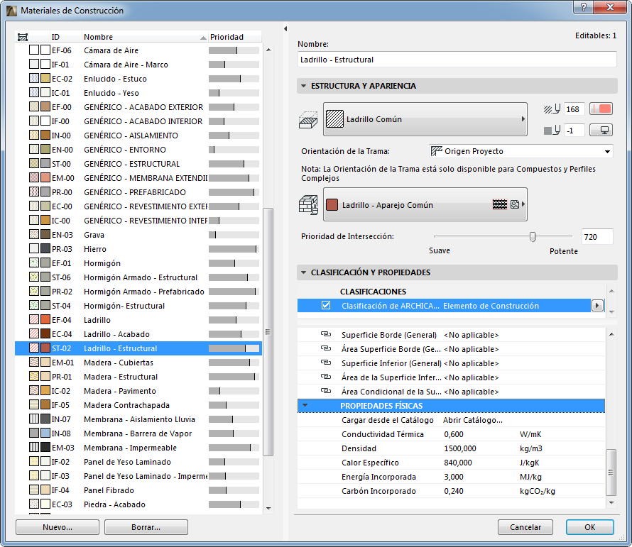Image resolution: width=632 pixels, height=547 pixels.
Task: Collapse the ESTRUCTURA Y APARIENCIA section
Action: [303, 86]
